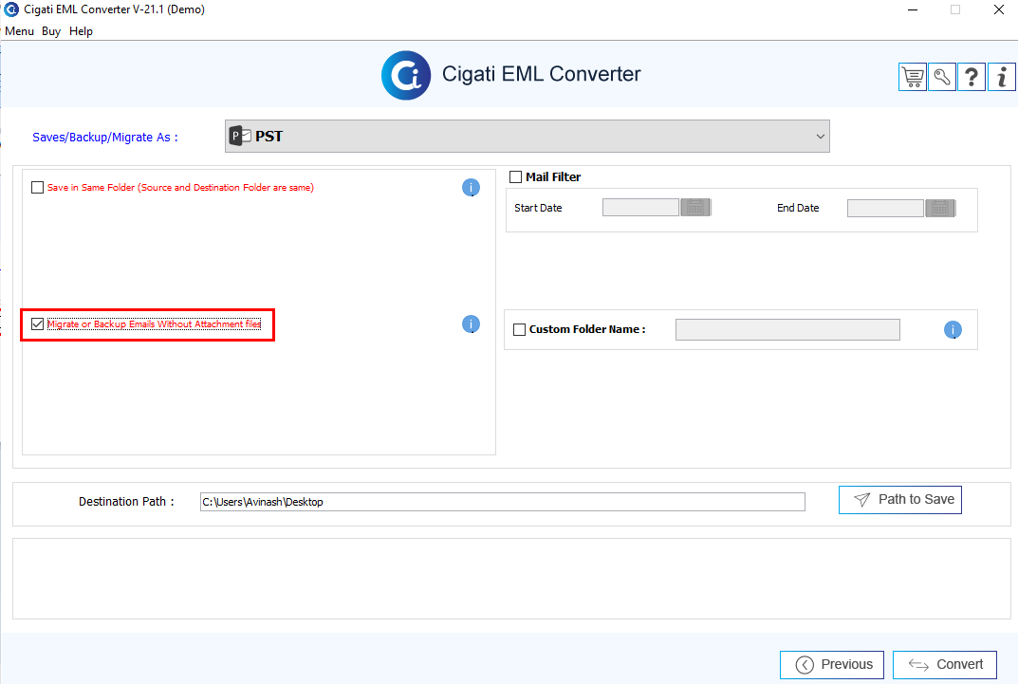Enable Save in Same Folder checkbox
Screen dimensions: 1018x684
(38, 188)
